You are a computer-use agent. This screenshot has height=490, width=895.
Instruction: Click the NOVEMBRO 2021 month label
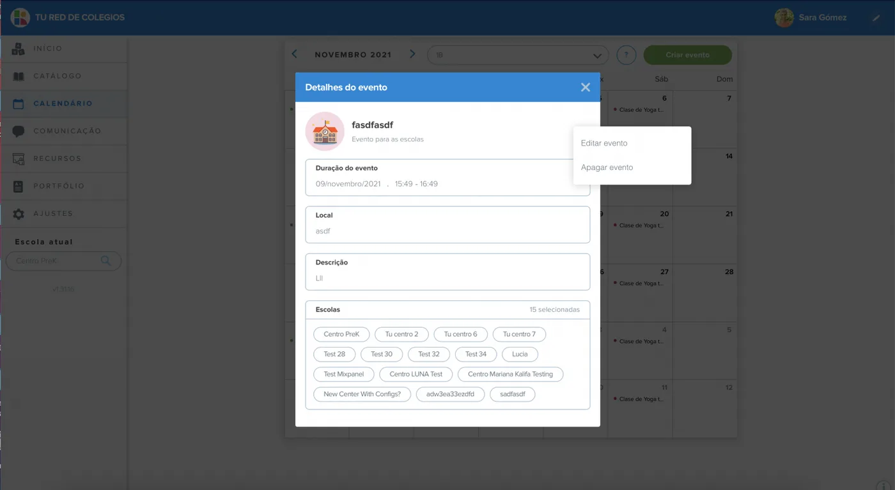353,55
